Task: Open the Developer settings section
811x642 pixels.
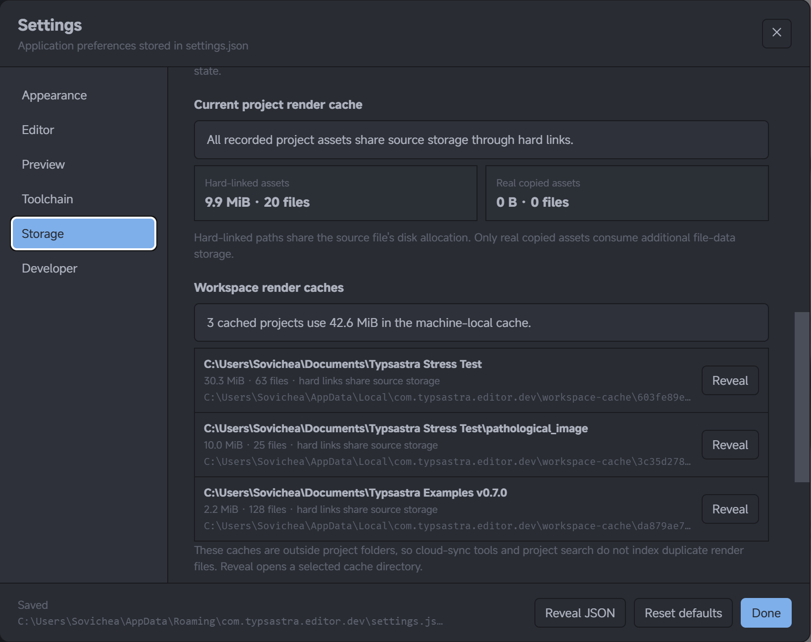Action: coord(84,269)
